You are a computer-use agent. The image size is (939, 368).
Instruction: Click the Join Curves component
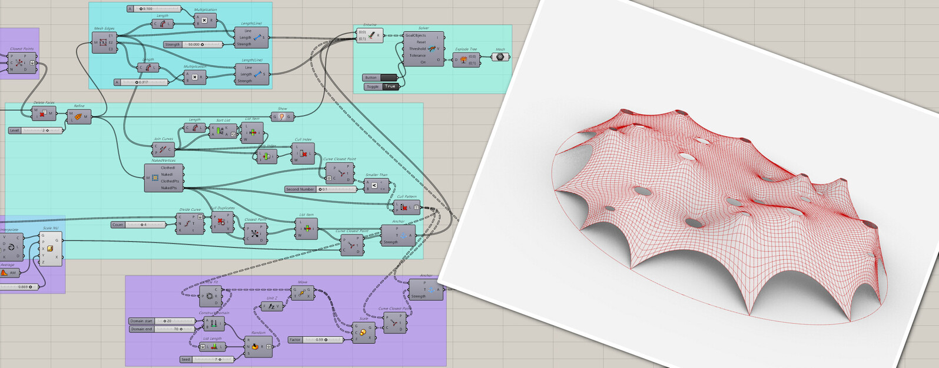click(163, 149)
